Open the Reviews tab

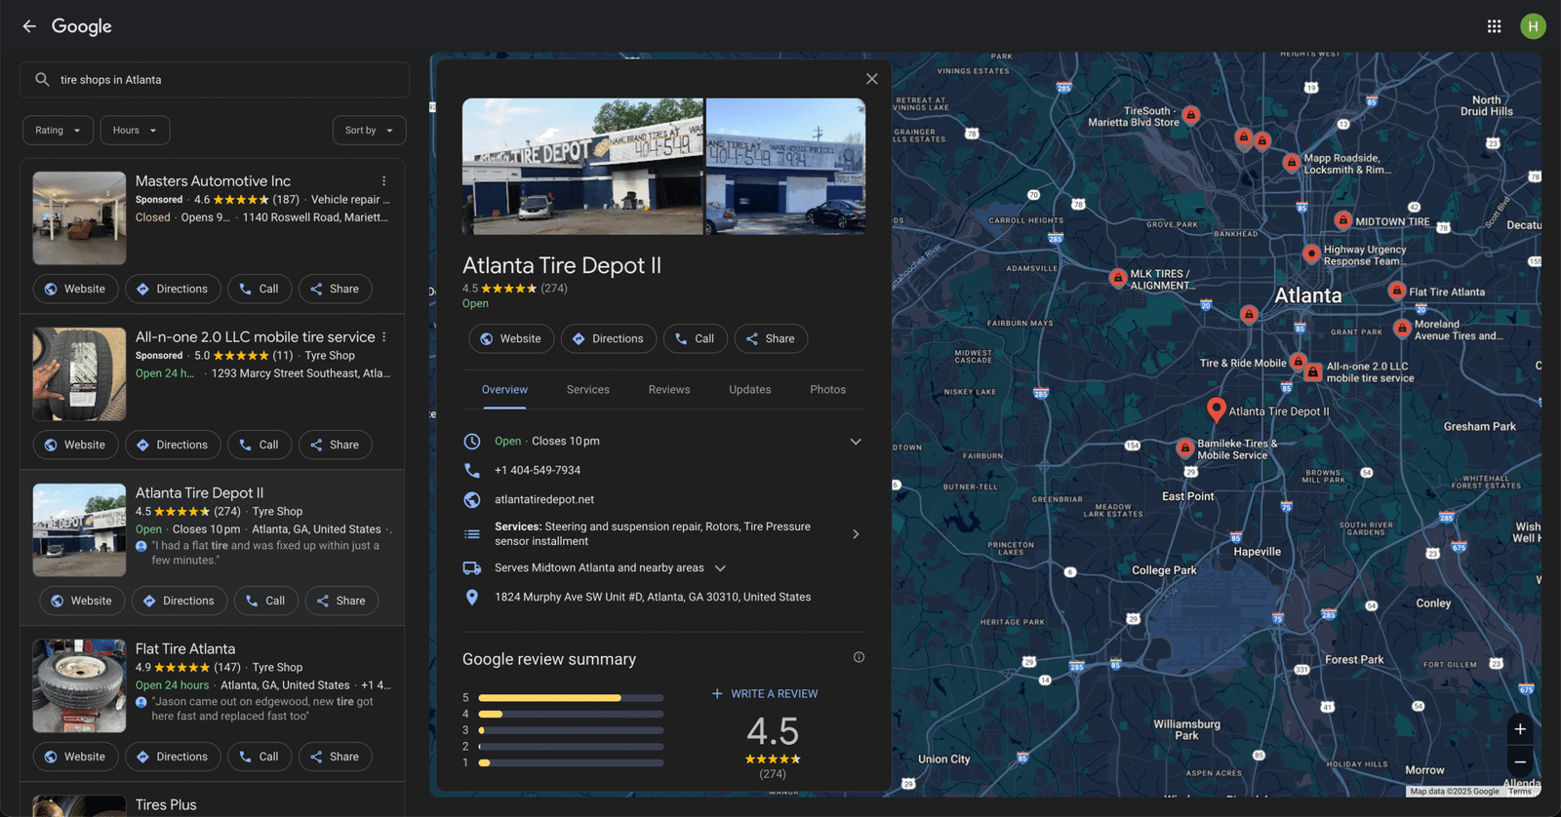[x=669, y=389]
